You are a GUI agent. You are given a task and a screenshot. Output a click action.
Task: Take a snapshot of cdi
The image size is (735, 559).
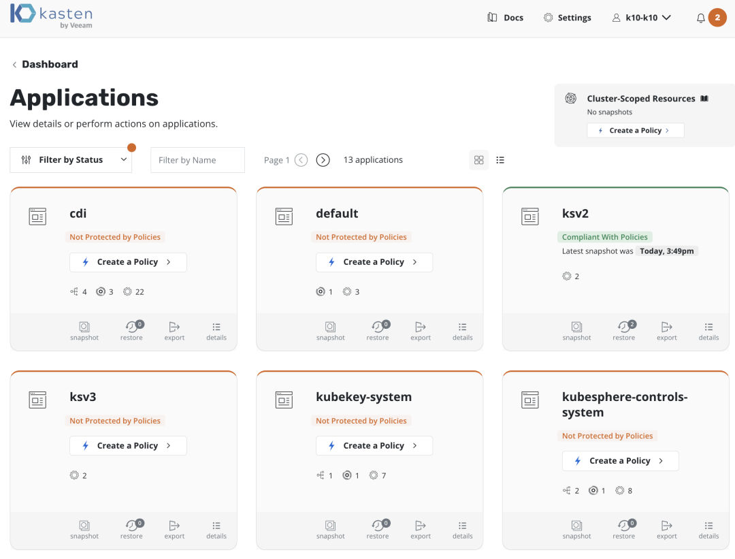point(84,331)
